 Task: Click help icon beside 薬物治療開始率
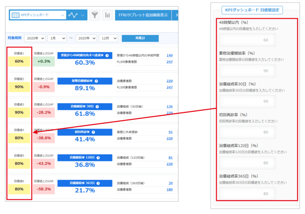click(96, 81)
